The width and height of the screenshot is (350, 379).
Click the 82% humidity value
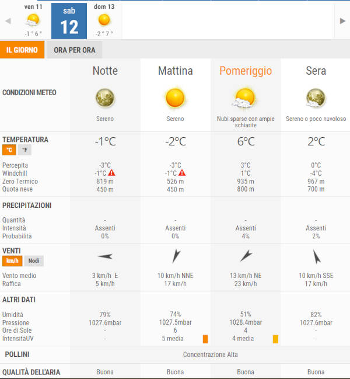[316, 314]
